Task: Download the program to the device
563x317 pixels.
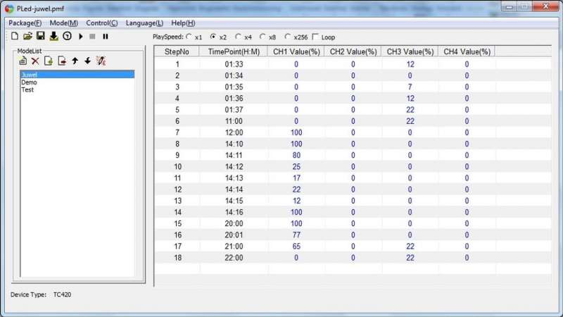Action: click(53, 36)
